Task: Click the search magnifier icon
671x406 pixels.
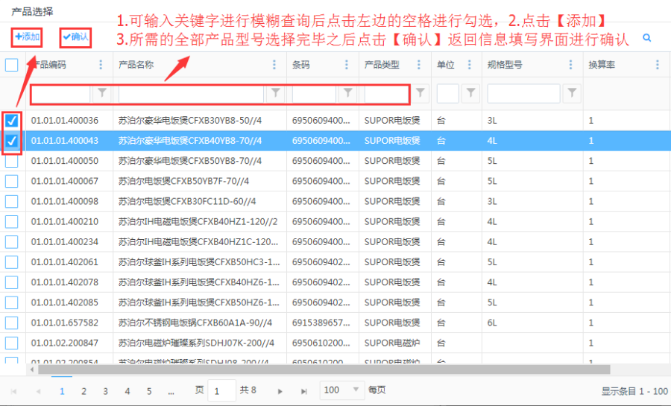Action: click(x=646, y=37)
